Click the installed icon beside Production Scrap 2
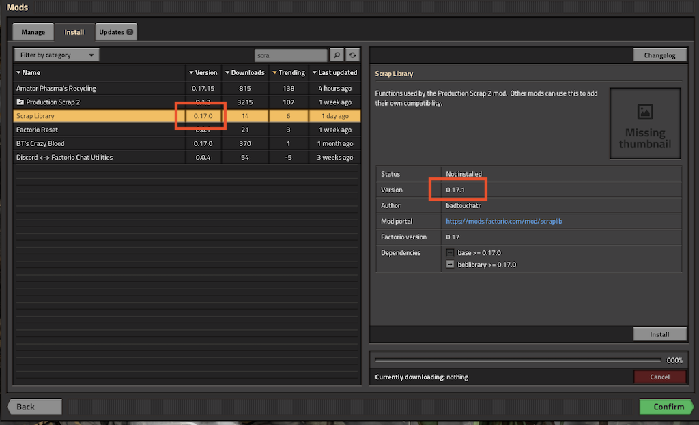 pyautogui.click(x=20, y=102)
